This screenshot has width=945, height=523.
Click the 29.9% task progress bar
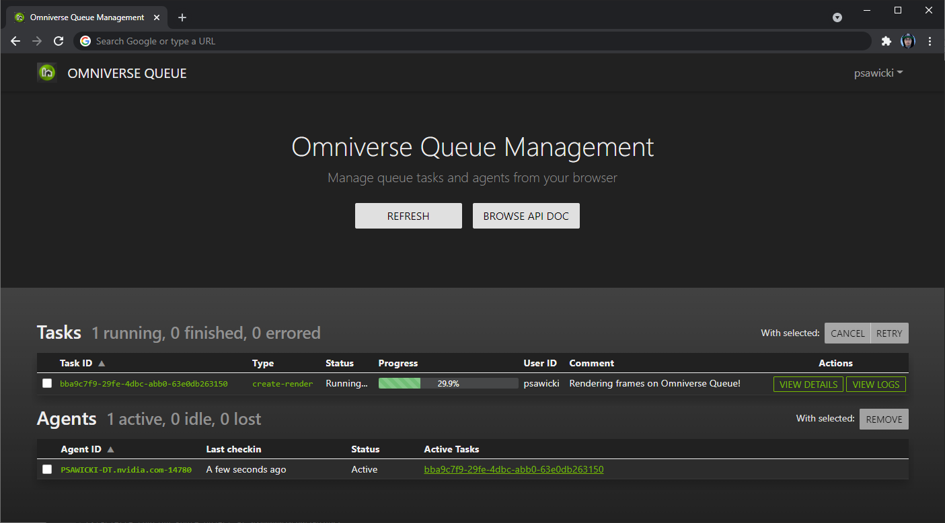coord(448,383)
